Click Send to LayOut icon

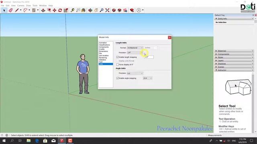(125, 10)
